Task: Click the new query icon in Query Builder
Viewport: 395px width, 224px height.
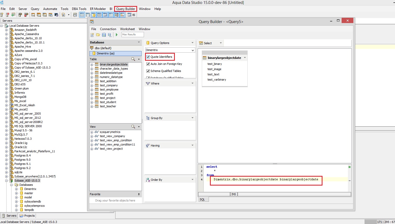Action: click(x=92, y=35)
